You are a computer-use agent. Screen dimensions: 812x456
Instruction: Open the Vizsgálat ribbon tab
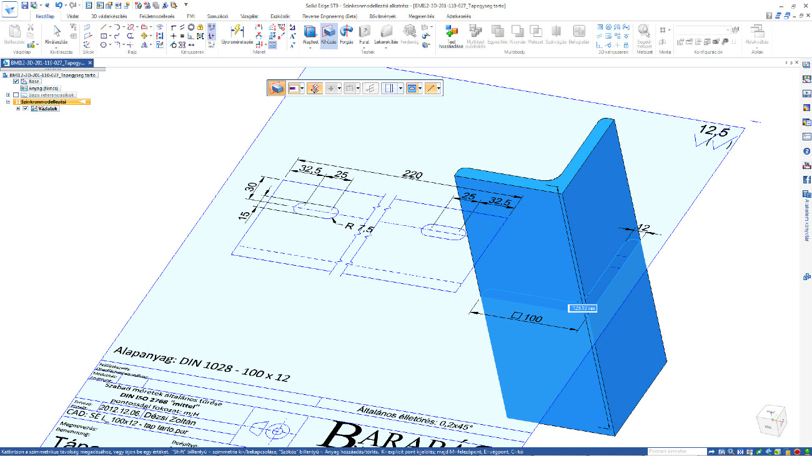point(249,16)
